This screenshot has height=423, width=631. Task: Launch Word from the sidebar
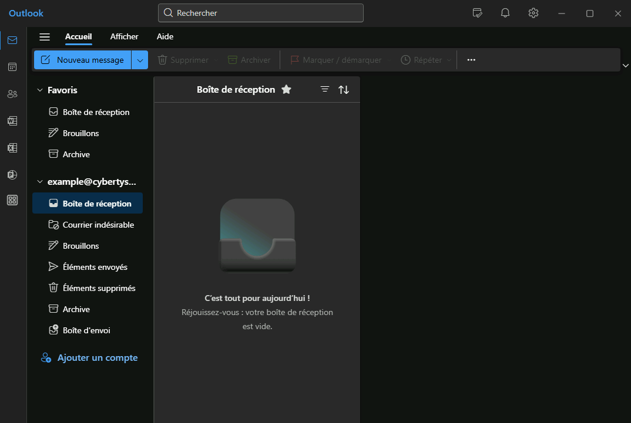12,121
